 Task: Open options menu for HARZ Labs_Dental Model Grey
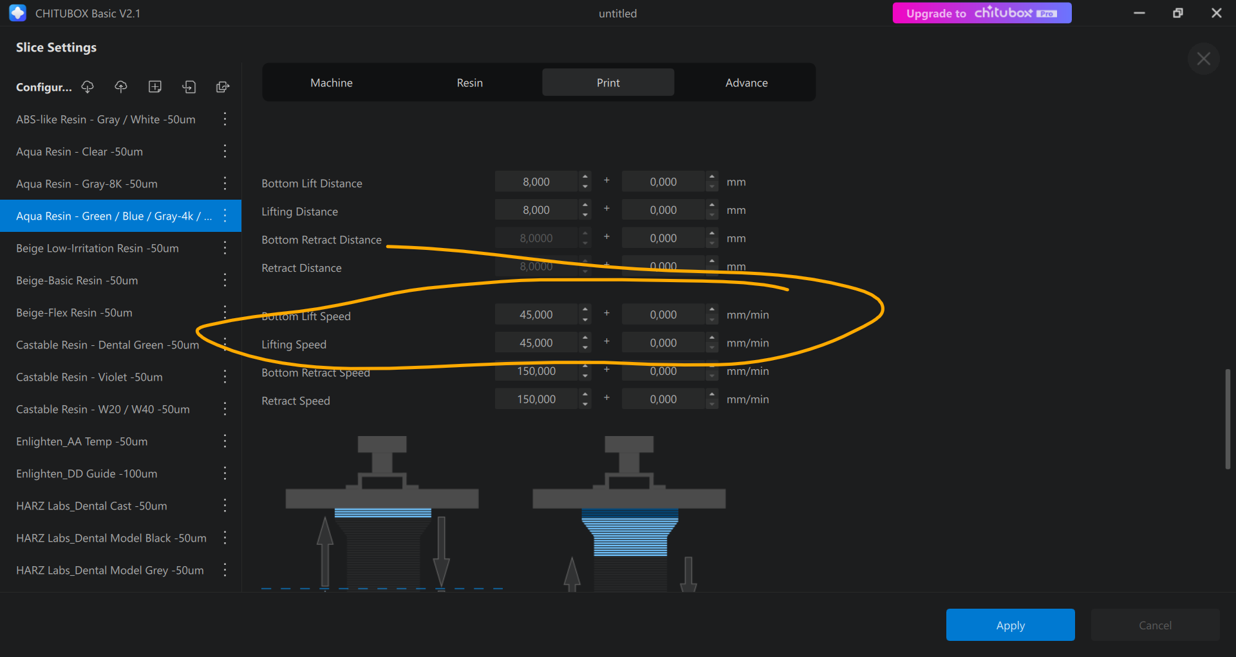click(225, 570)
